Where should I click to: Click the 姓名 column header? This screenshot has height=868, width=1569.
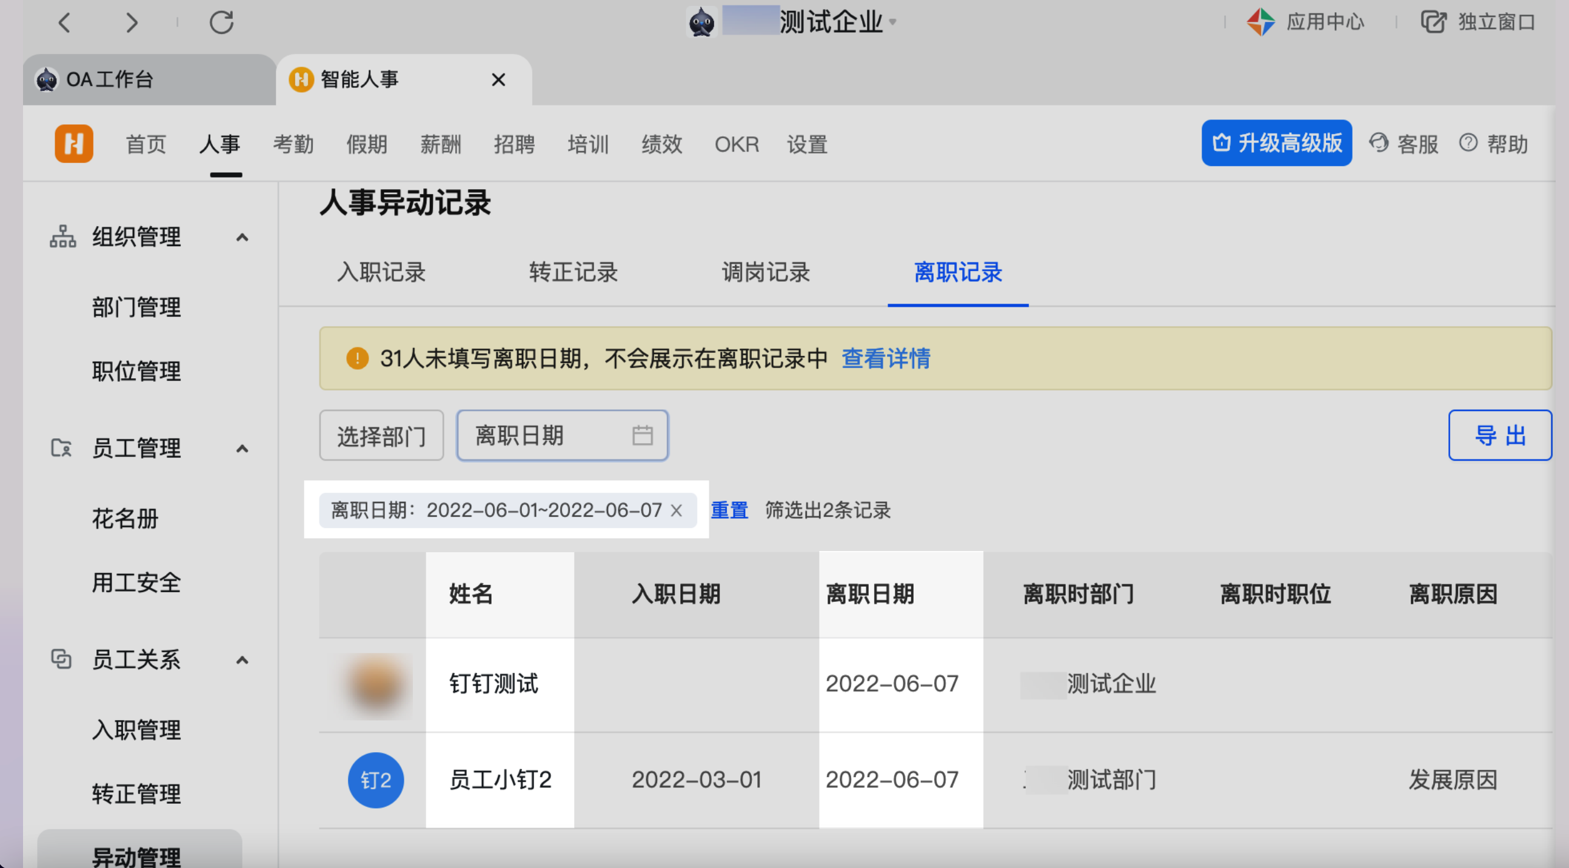pos(471,594)
